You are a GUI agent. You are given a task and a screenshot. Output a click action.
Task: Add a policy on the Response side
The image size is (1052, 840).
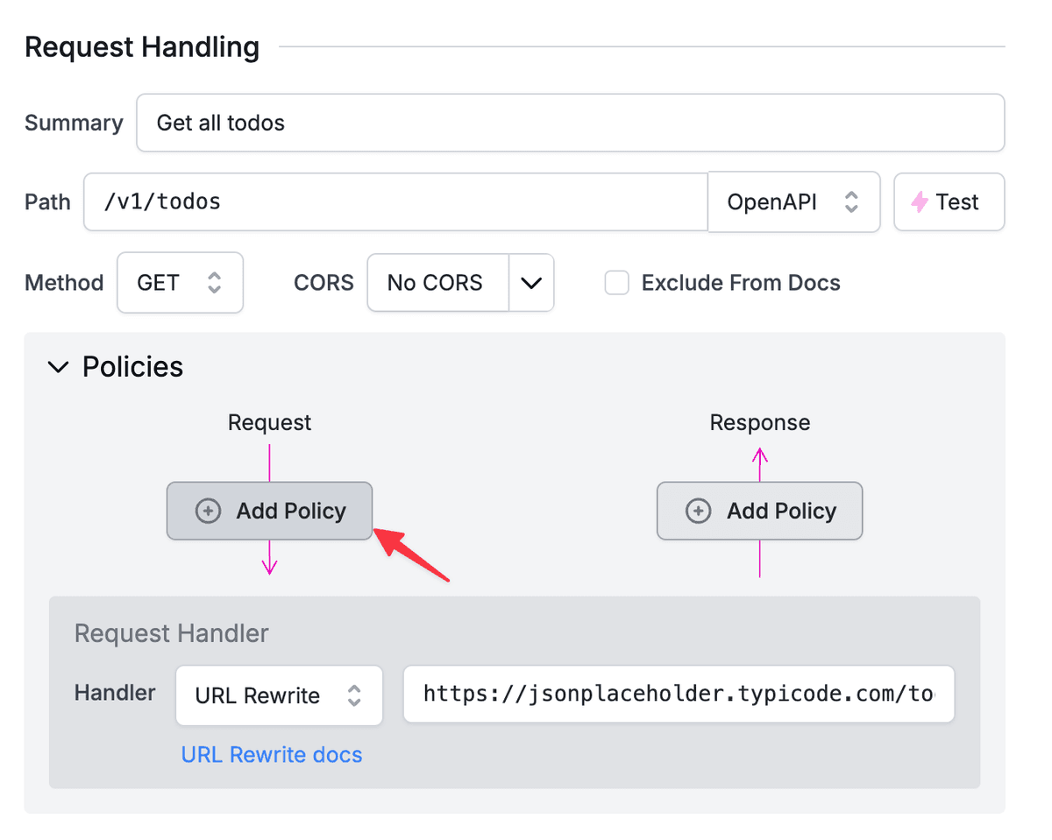[759, 511]
